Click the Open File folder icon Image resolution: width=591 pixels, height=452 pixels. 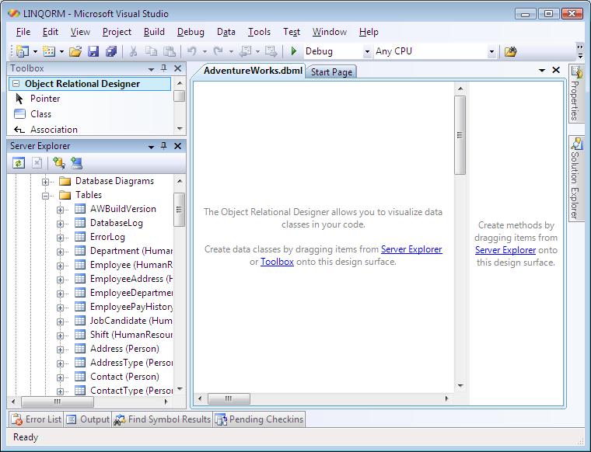[x=75, y=51]
